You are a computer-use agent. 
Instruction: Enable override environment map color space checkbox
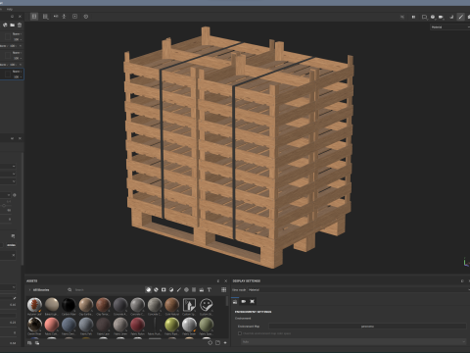click(240, 333)
